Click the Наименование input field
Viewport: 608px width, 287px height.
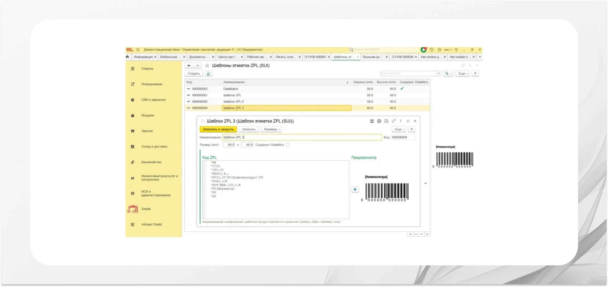(x=302, y=137)
